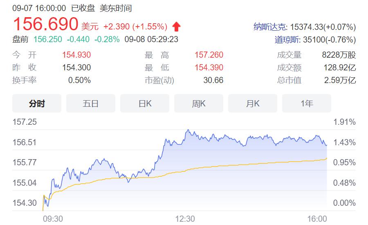Open the 道琼斯 index link
The height and width of the screenshot is (225, 368).
[x=288, y=40]
